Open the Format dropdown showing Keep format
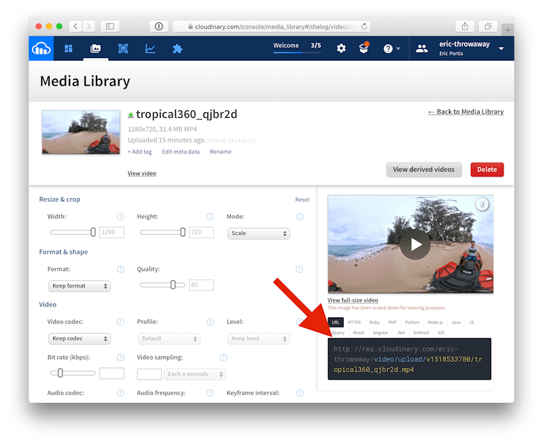Screen dimensions: 543x444 (x=79, y=286)
